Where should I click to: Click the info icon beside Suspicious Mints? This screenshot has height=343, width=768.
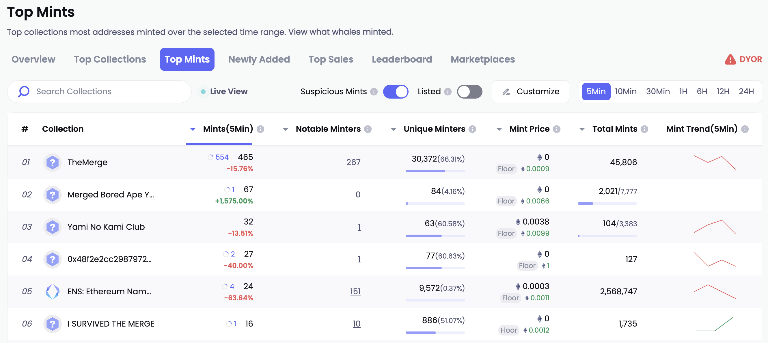coord(374,92)
